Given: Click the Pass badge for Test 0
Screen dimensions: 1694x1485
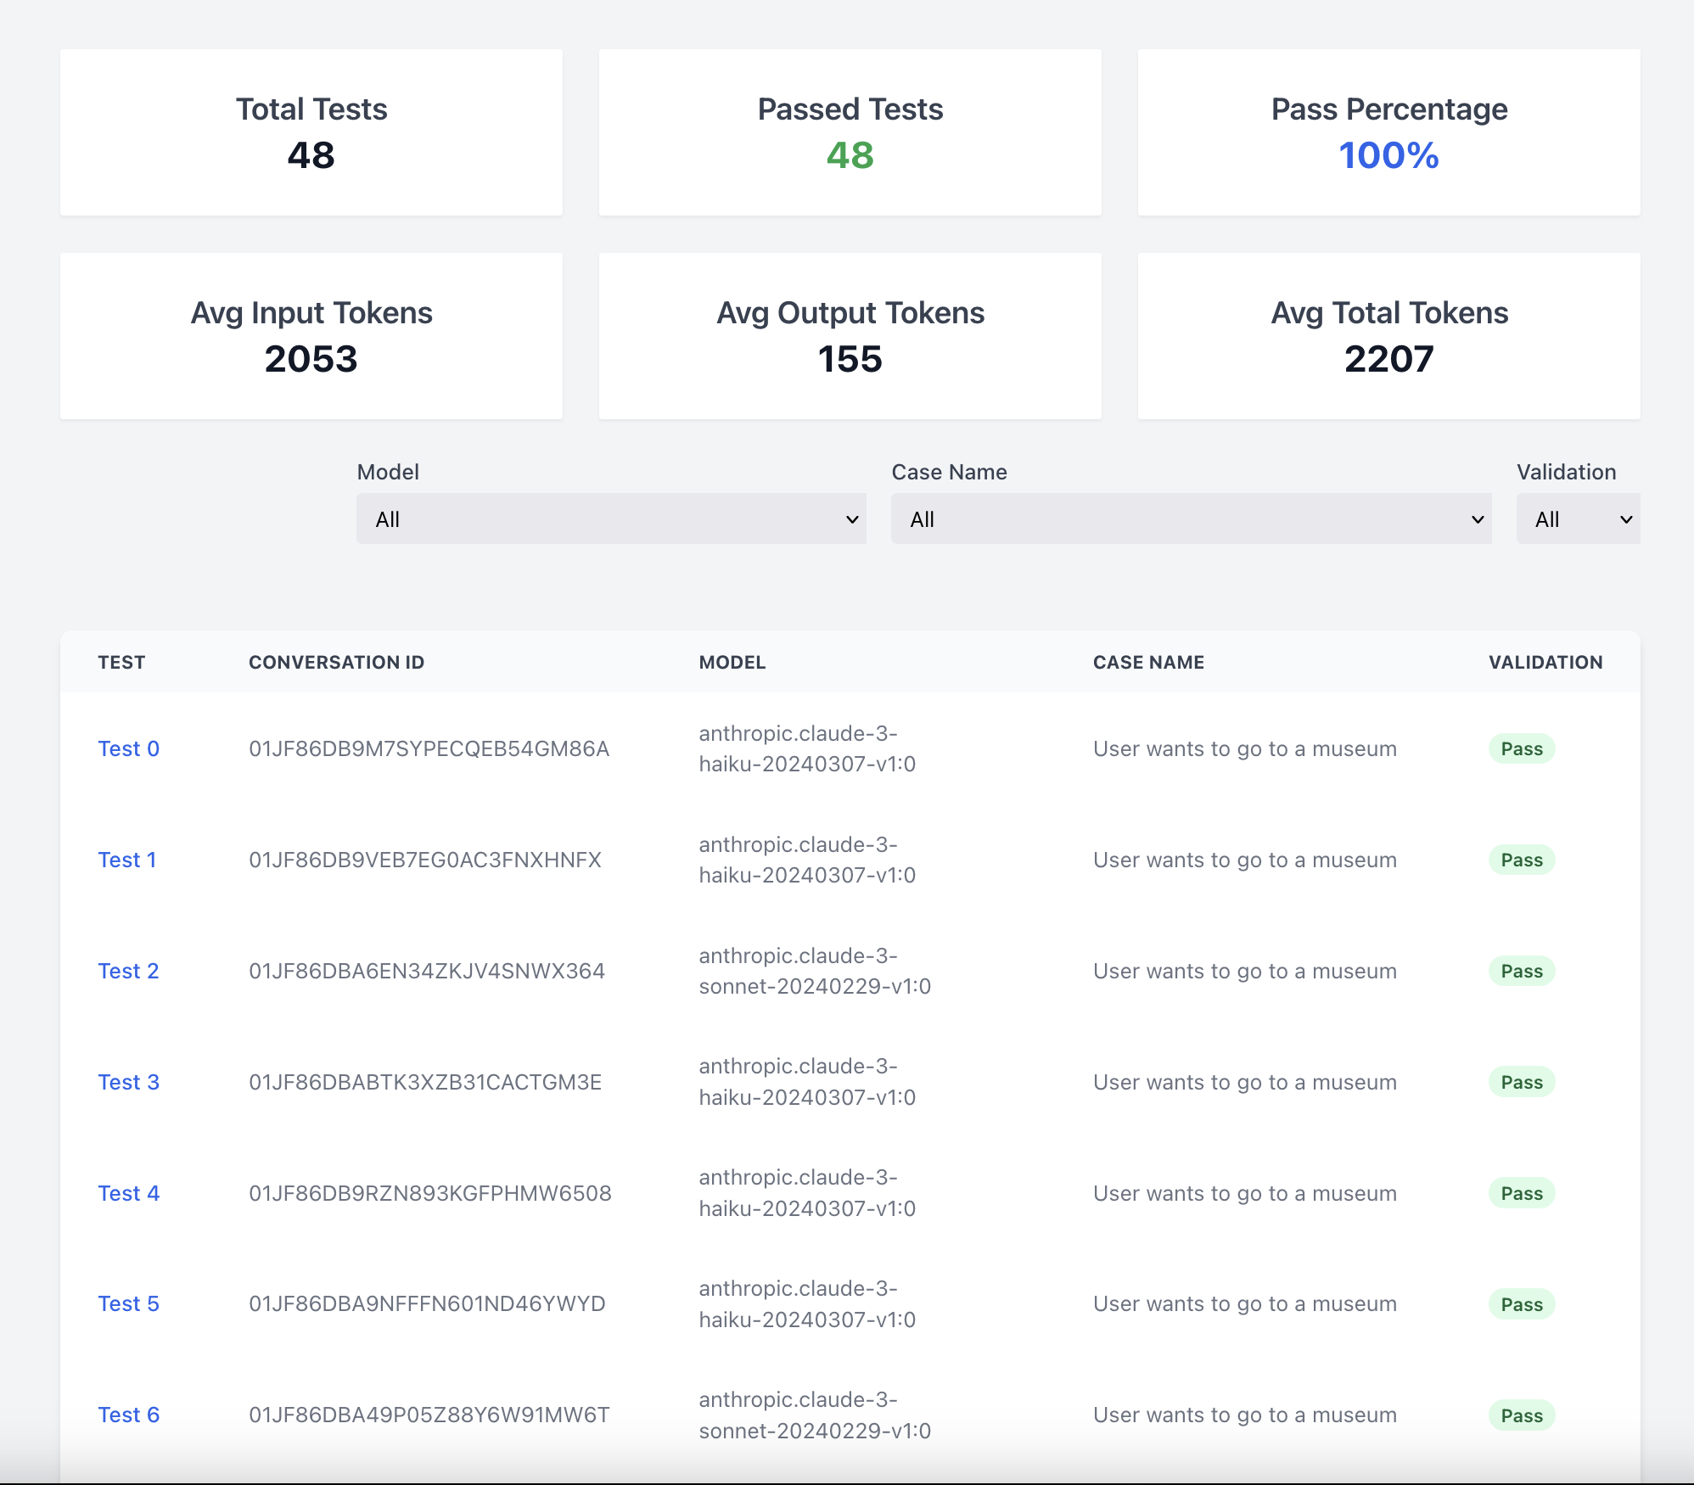Looking at the screenshot, I should [x=1522, y=748].
